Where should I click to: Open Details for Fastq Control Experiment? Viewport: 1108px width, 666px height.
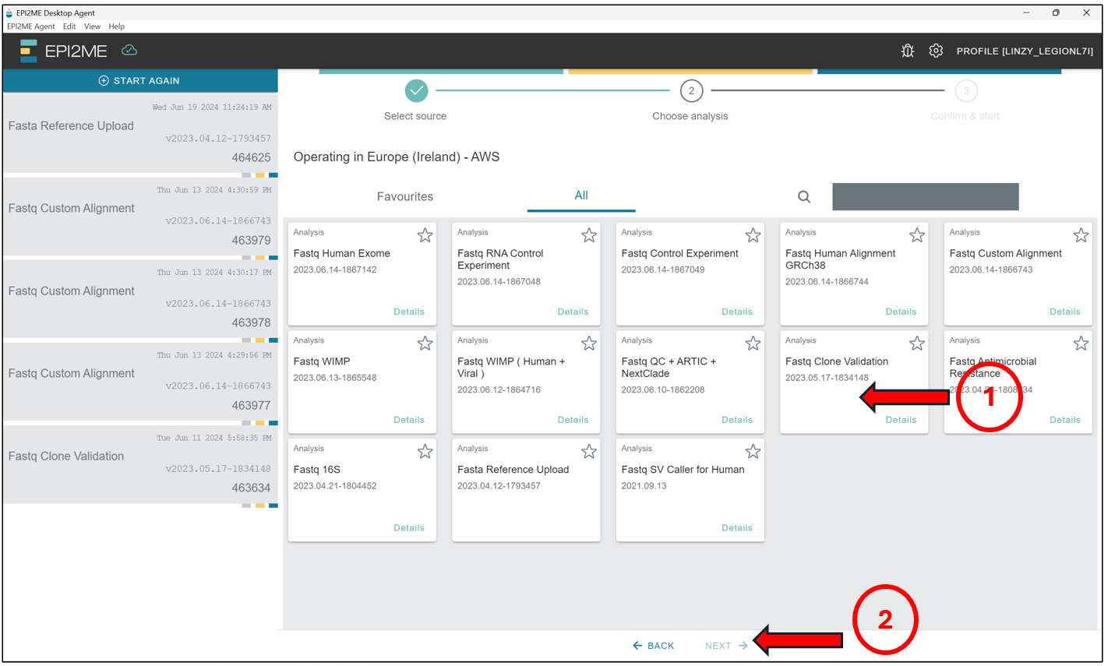click(737, 312)
